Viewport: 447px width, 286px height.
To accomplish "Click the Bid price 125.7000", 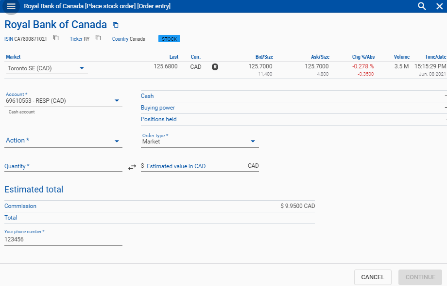I will 260,66.
